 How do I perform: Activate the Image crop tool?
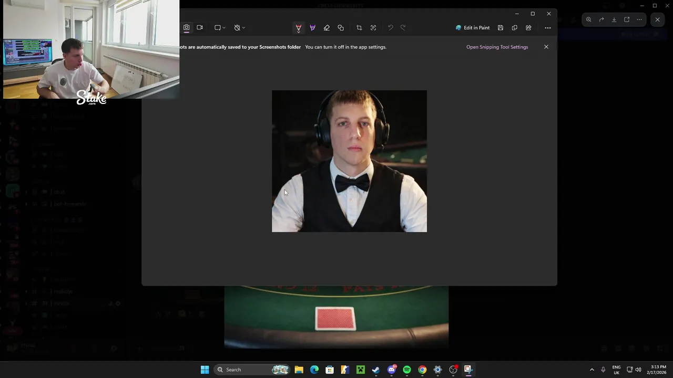point(359,27)
